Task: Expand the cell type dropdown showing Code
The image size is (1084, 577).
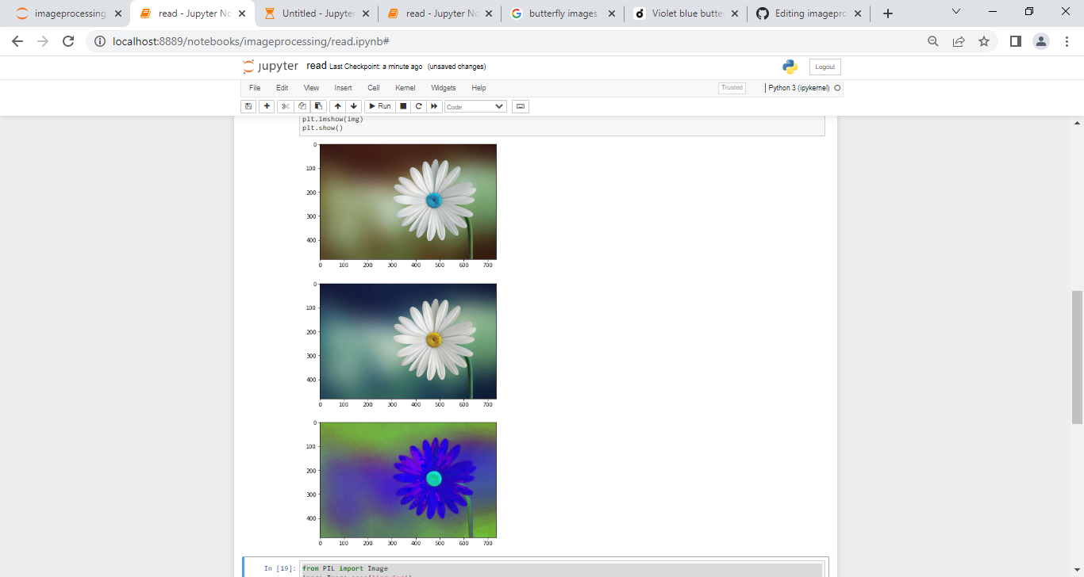Action: click(475, 106)
